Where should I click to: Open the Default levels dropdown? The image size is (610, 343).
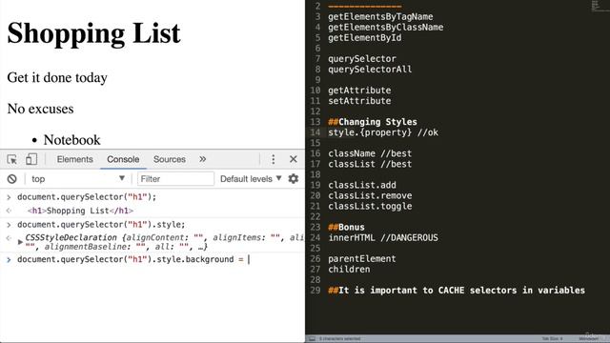pos(251,179)
